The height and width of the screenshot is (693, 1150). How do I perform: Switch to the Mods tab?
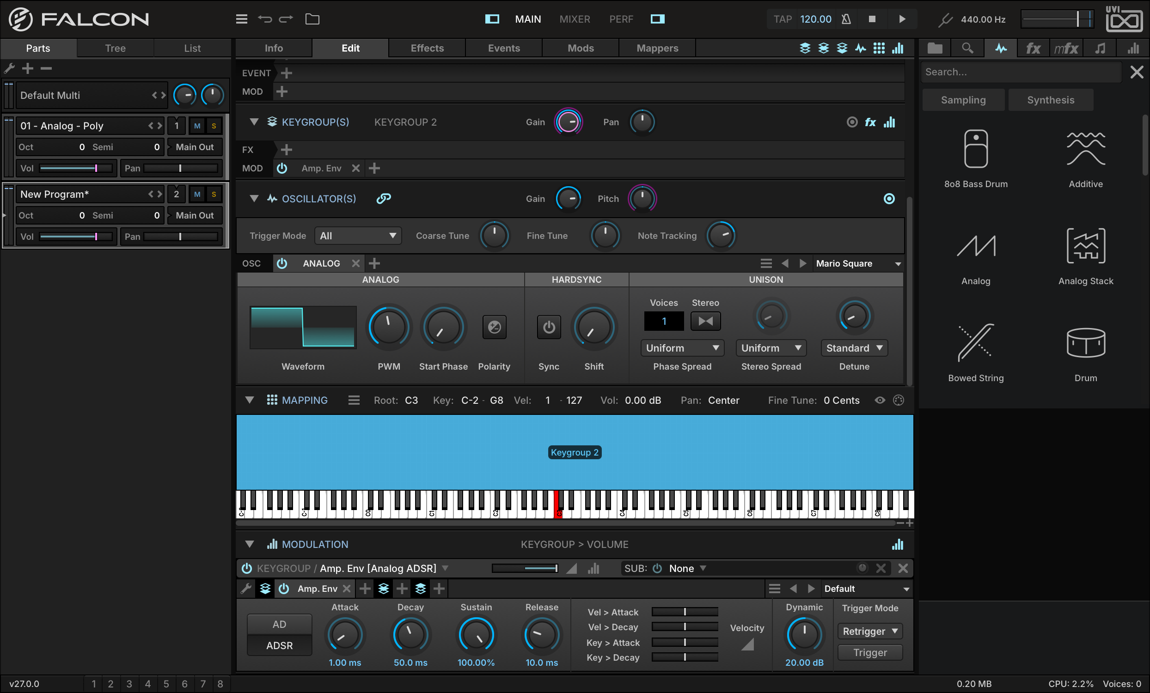point(581,48)
